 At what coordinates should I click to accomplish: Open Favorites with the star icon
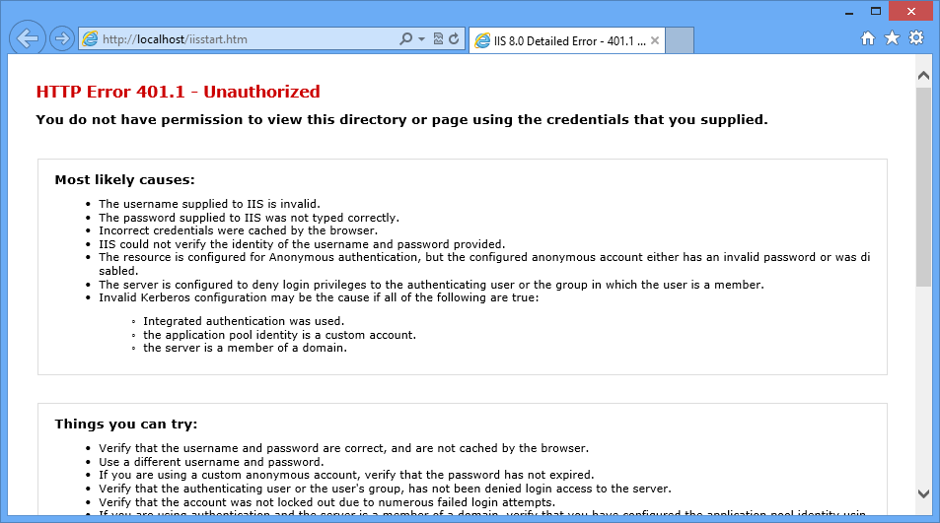892,38
